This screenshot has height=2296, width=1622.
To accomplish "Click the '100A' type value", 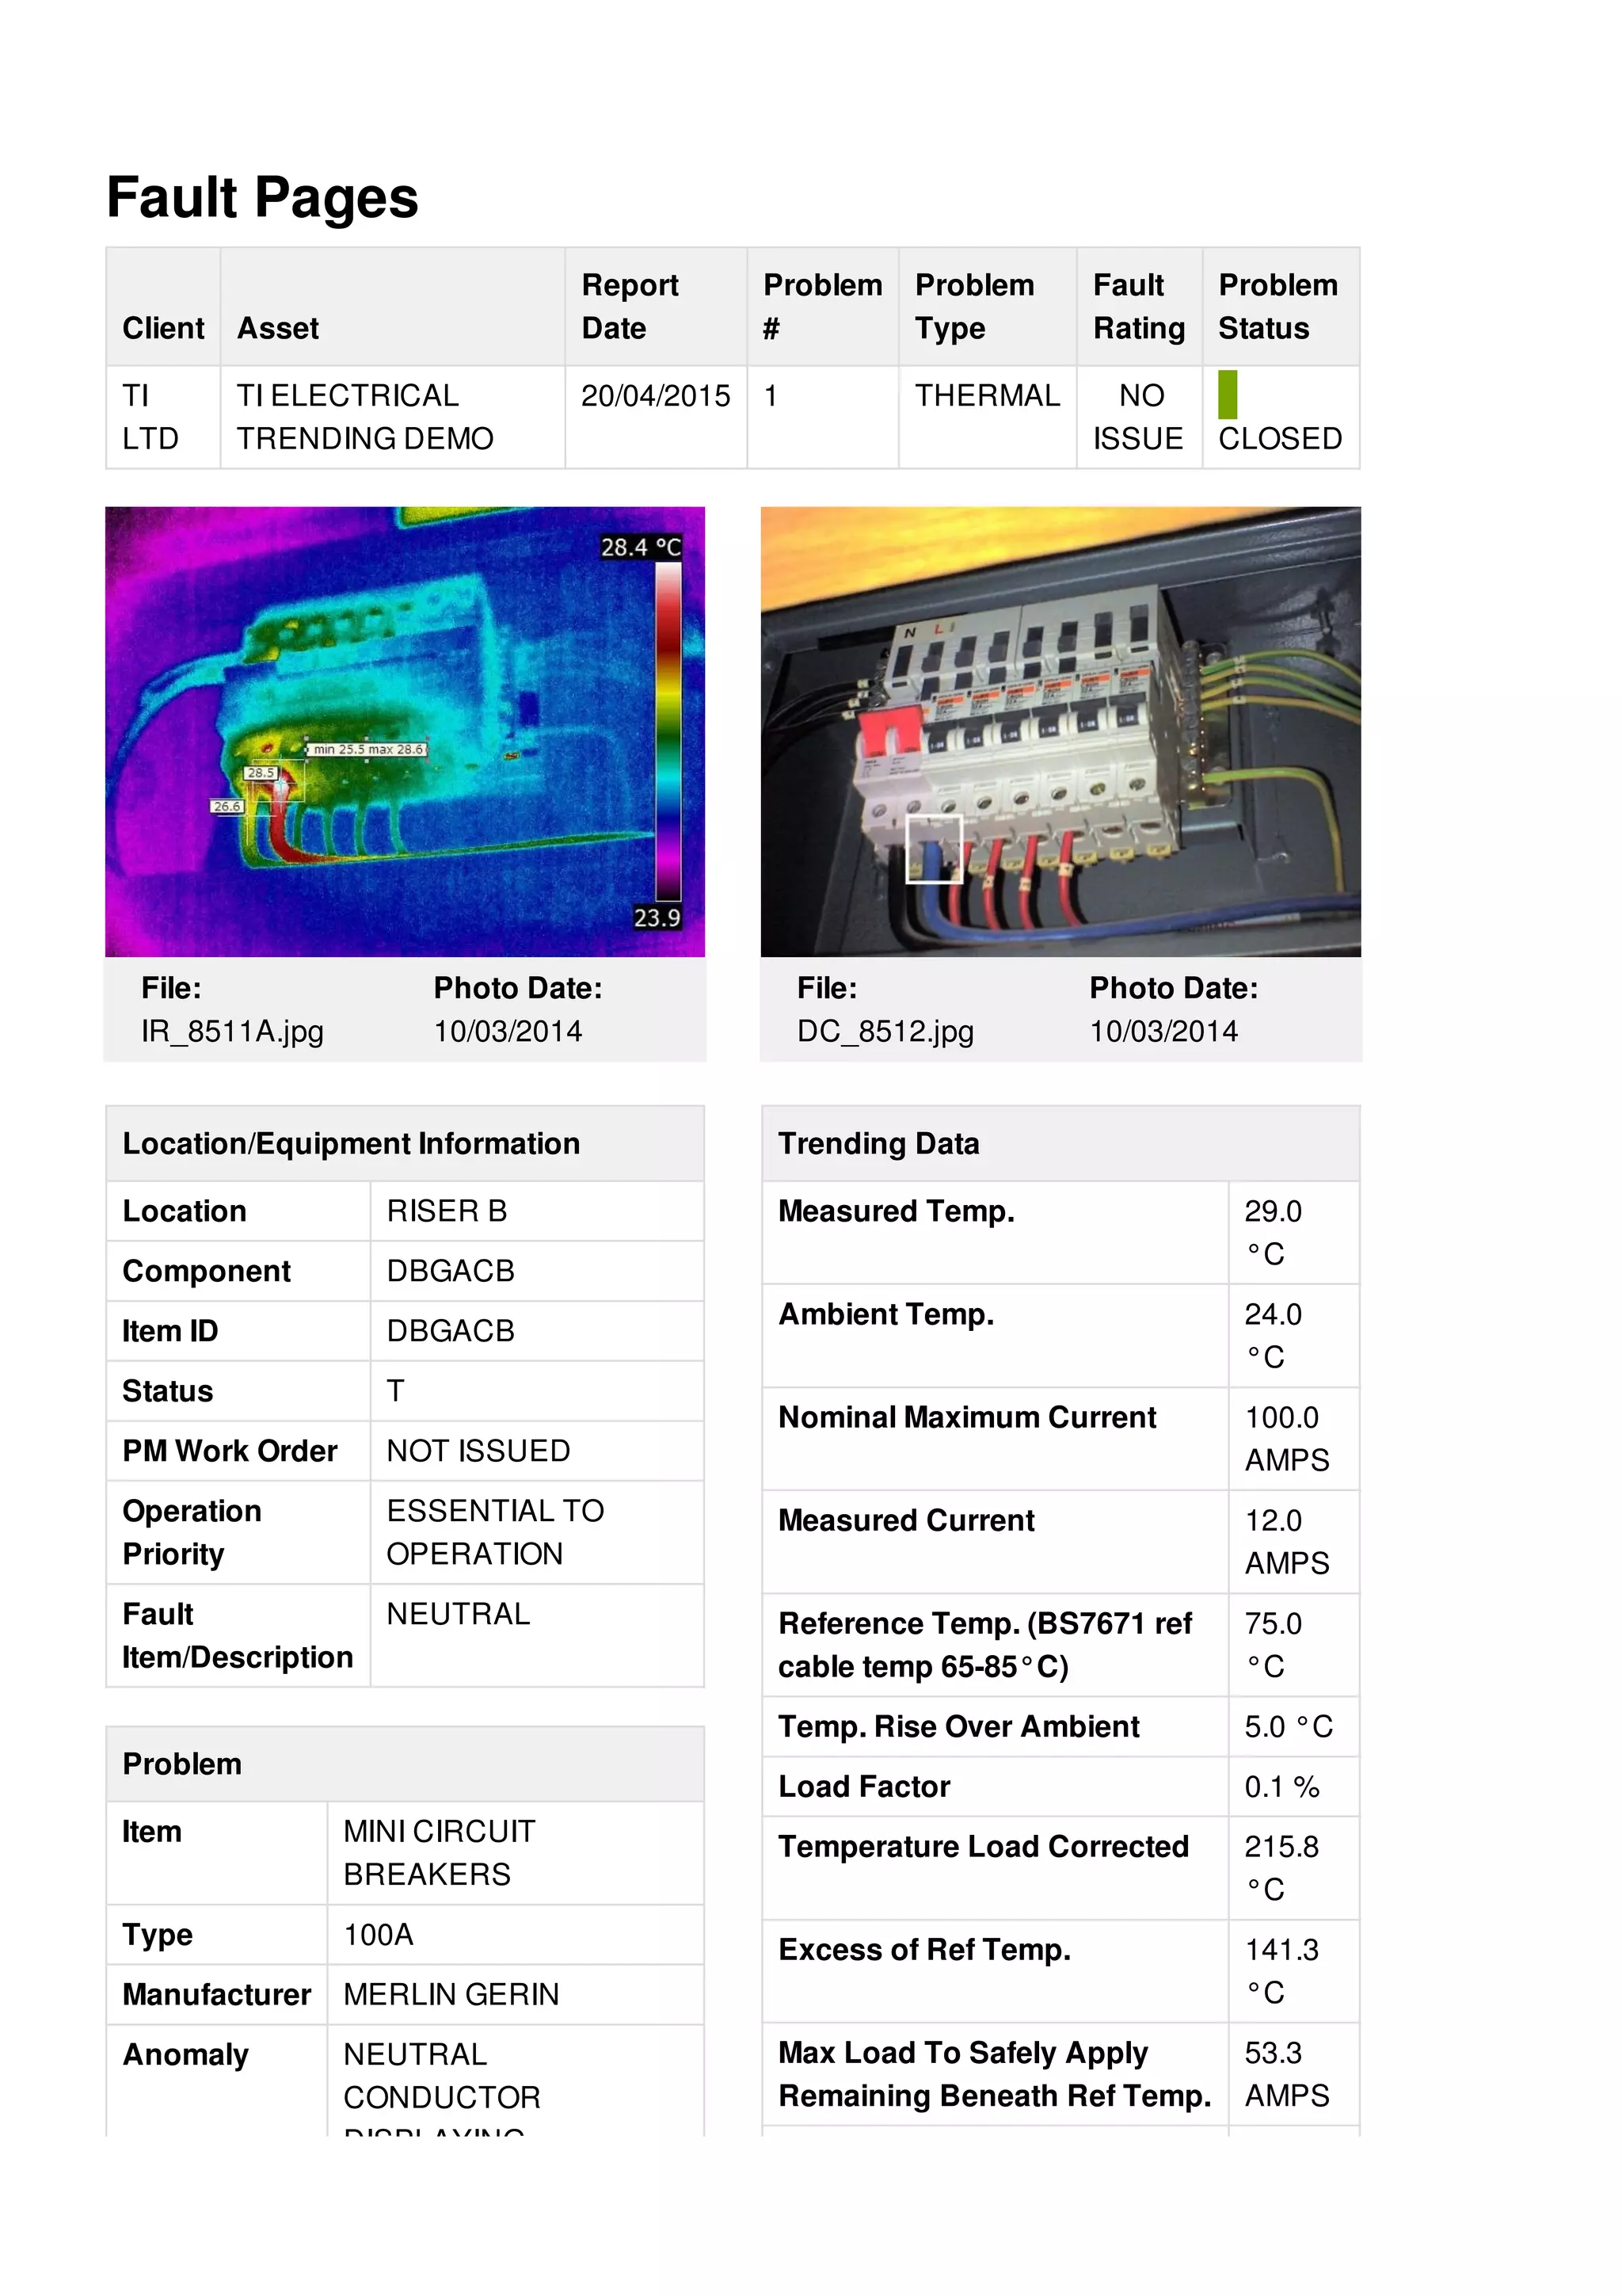I will point(379,1935).
